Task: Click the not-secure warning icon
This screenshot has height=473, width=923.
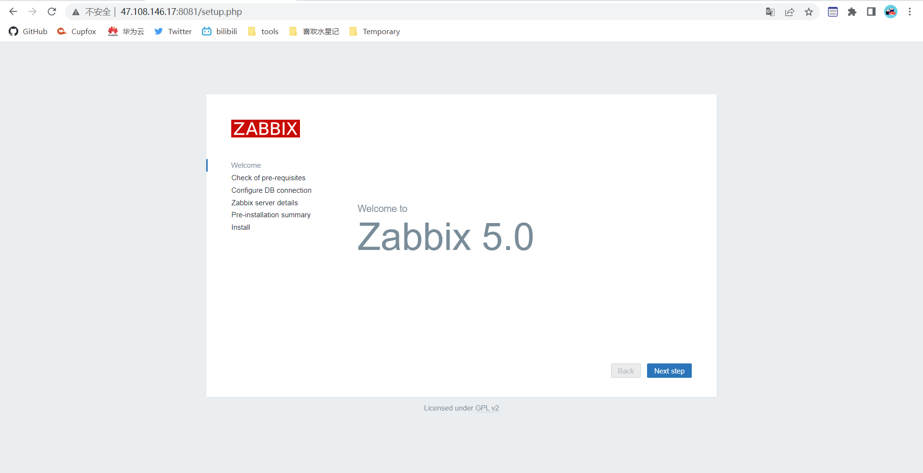Action: 76,12
